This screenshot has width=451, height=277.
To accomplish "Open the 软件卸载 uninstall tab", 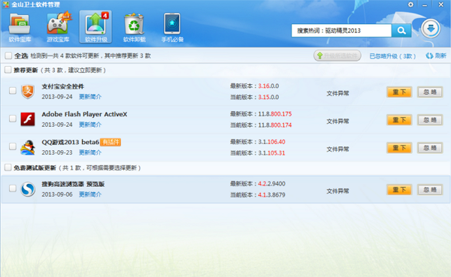I will point(134,28).
